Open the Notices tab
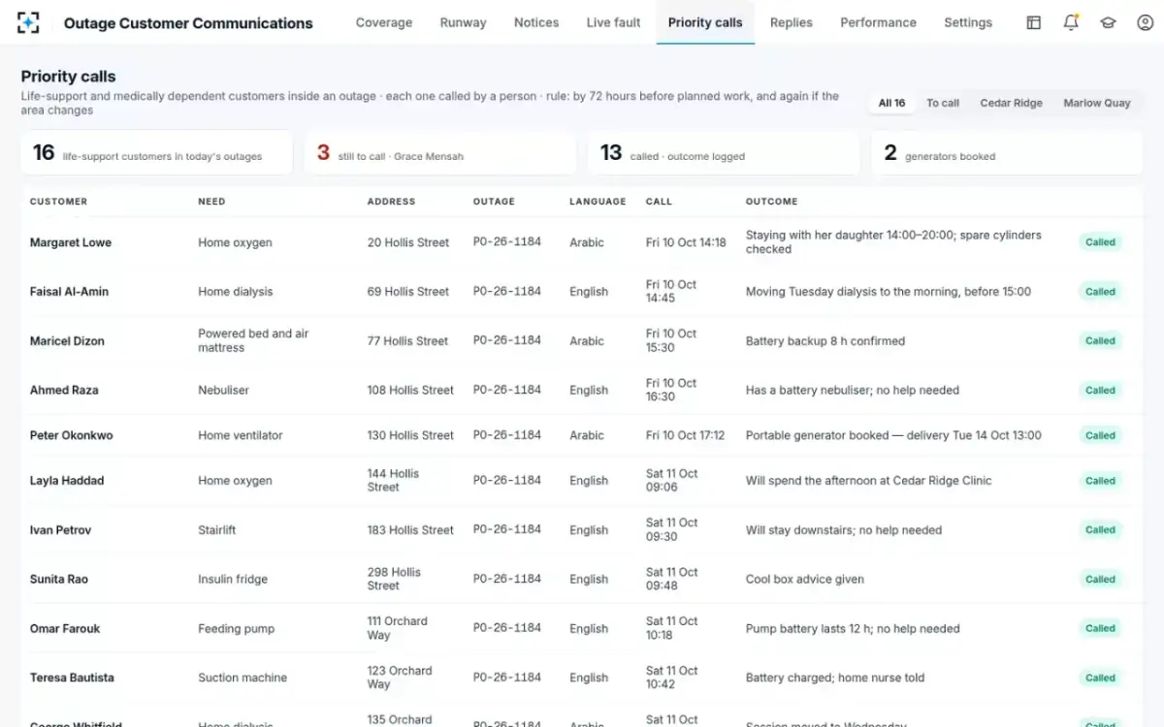This screenshot has height=727, width=1164. pyautogui.click(x=536, y=22)
